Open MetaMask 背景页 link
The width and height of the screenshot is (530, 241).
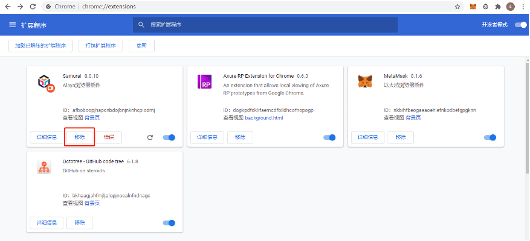click(413, 117)
